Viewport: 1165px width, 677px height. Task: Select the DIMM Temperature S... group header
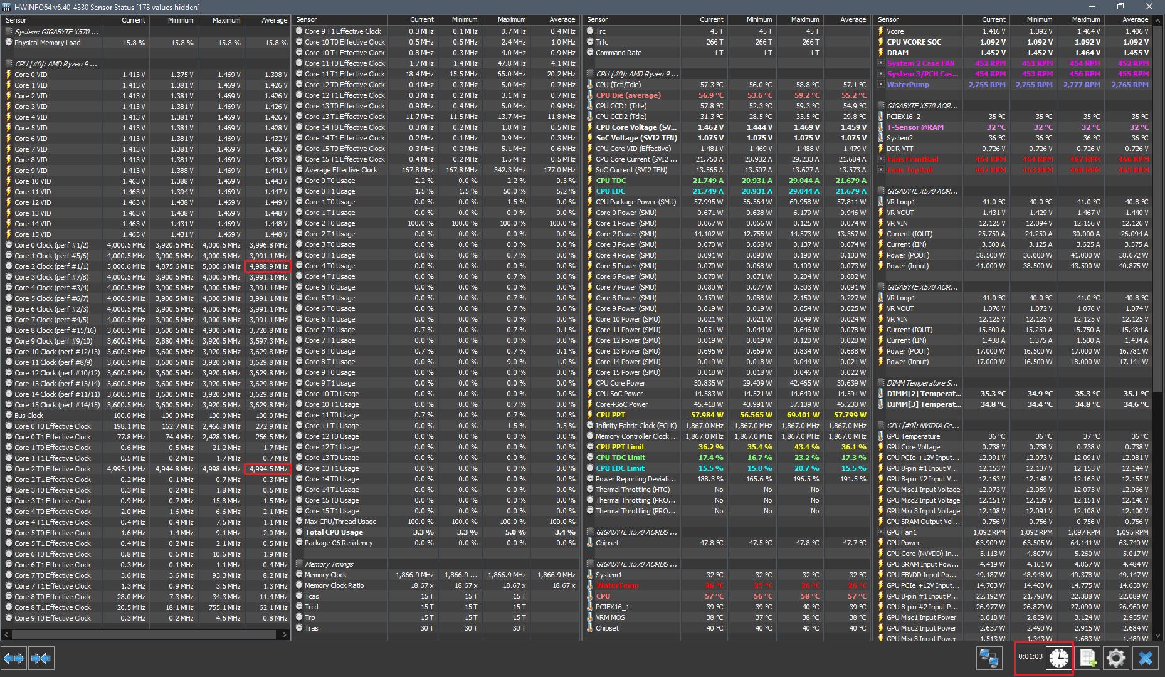pyautogui.click(x=1013, y=383)
